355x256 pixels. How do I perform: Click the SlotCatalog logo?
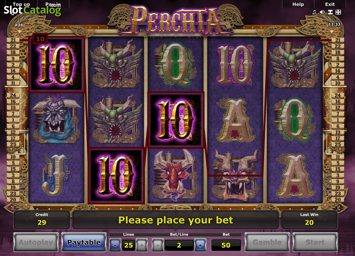pyautogui.click(x=32, y=10)
